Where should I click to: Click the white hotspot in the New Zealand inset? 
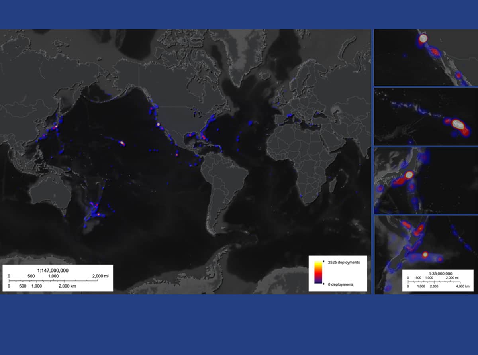point(425,254)
